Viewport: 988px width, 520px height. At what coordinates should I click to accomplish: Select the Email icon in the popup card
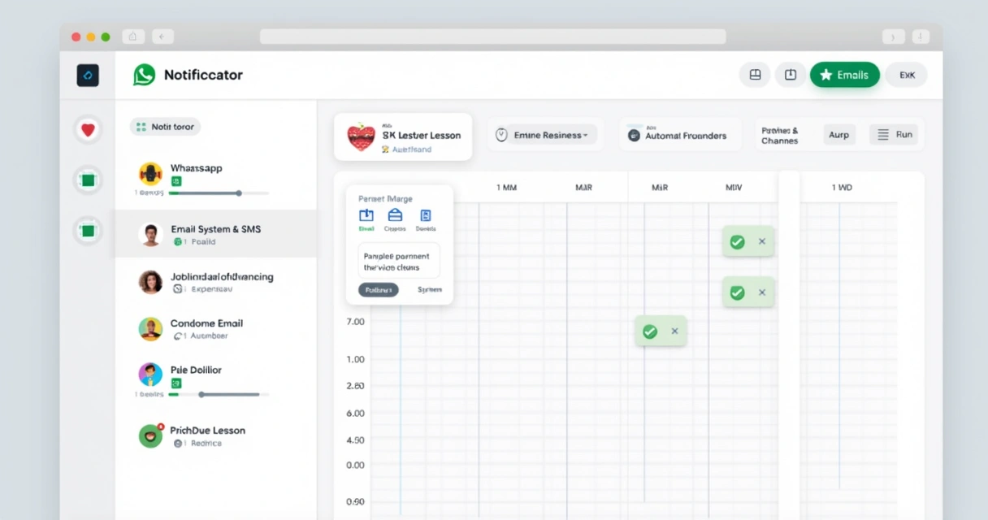(366, 215)
